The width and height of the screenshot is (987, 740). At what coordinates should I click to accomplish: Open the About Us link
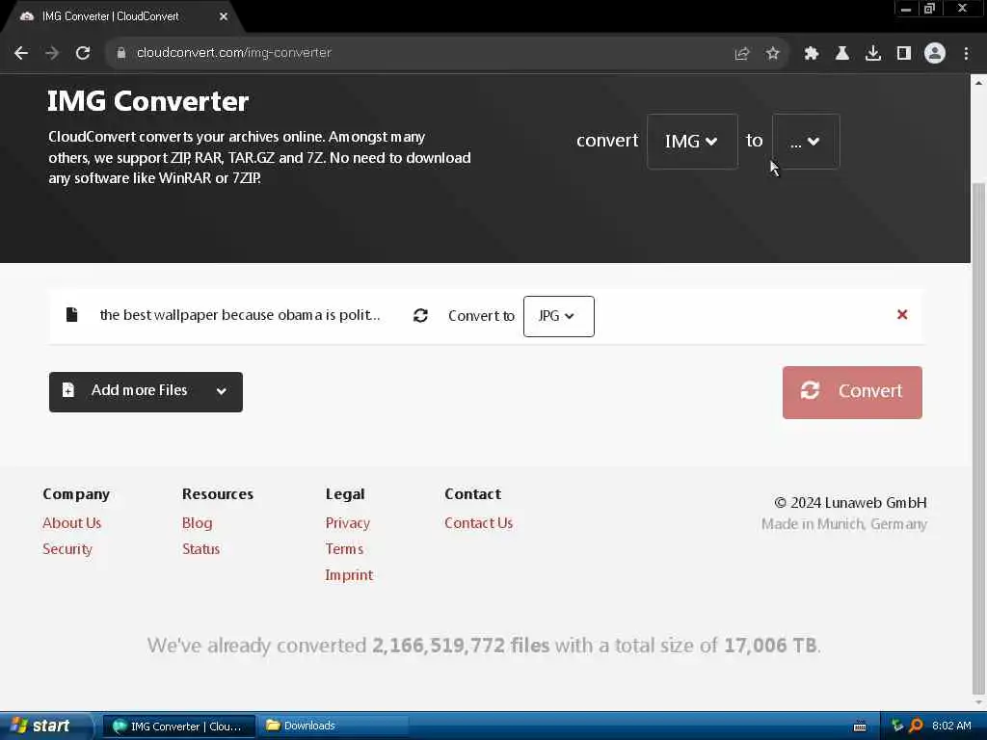click(x=71, y=523)
